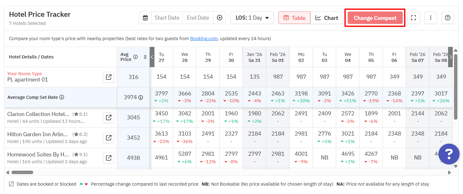Click info icon next to Average Comp Set Rate
The image size is (463, 194).
tap(62, 97)
